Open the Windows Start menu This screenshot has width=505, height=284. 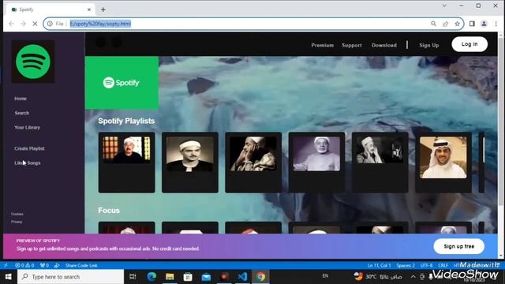tap(9, 277)
